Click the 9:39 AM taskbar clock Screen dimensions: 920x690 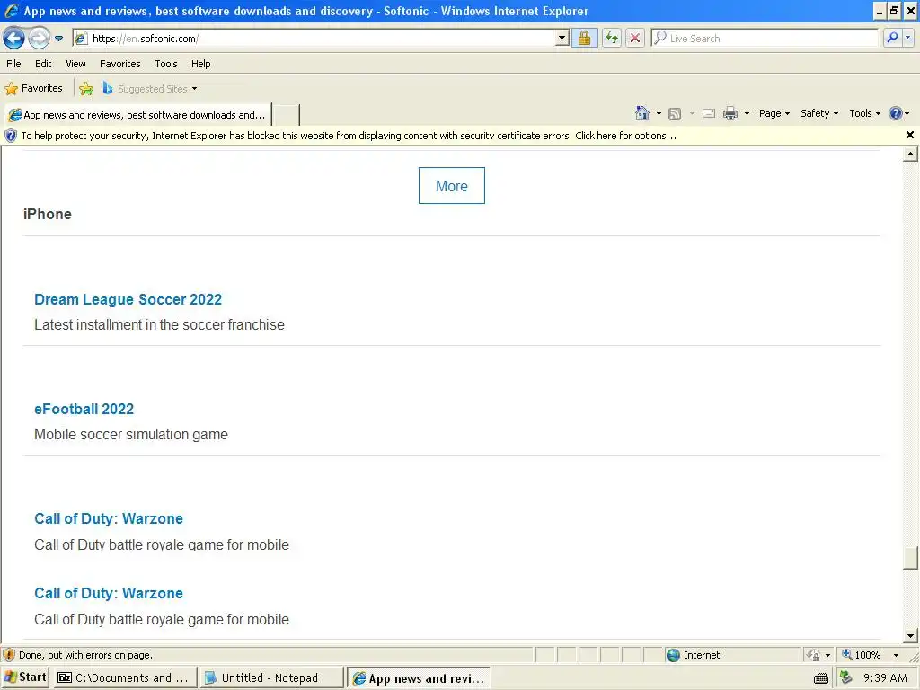pyautogui.click(x=885, y=678)
